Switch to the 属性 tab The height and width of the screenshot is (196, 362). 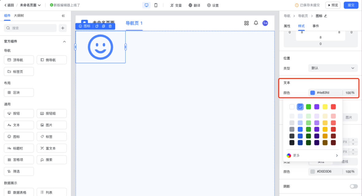point(287,26)
